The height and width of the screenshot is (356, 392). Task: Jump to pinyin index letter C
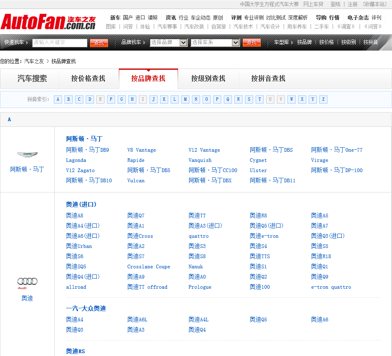pyautogui.click(x=79, y=100)
